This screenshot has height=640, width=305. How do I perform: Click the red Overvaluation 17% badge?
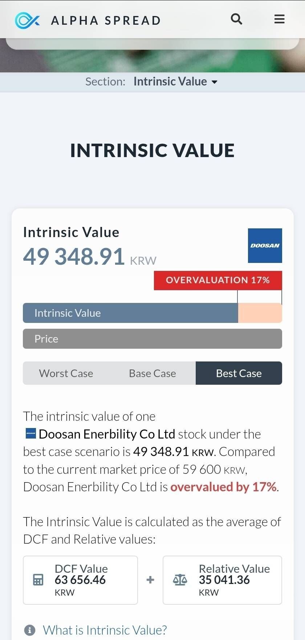click(x=217, y=280)
